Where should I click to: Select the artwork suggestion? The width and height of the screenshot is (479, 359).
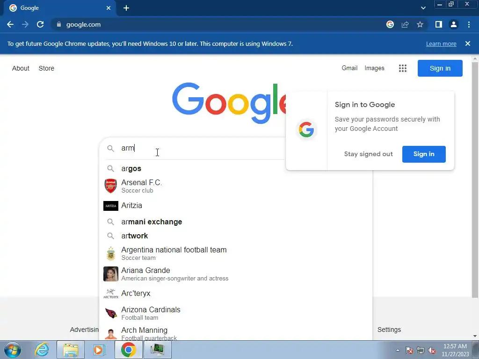tap(236, 236)
